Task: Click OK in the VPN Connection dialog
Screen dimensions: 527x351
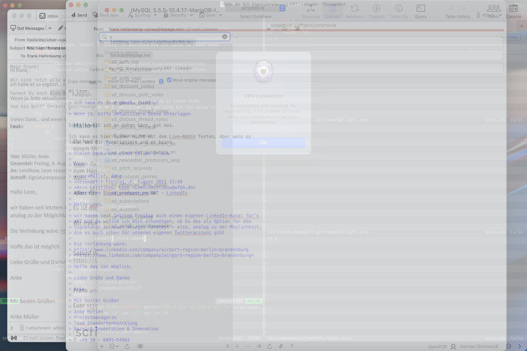Action: tap(263, 142)
